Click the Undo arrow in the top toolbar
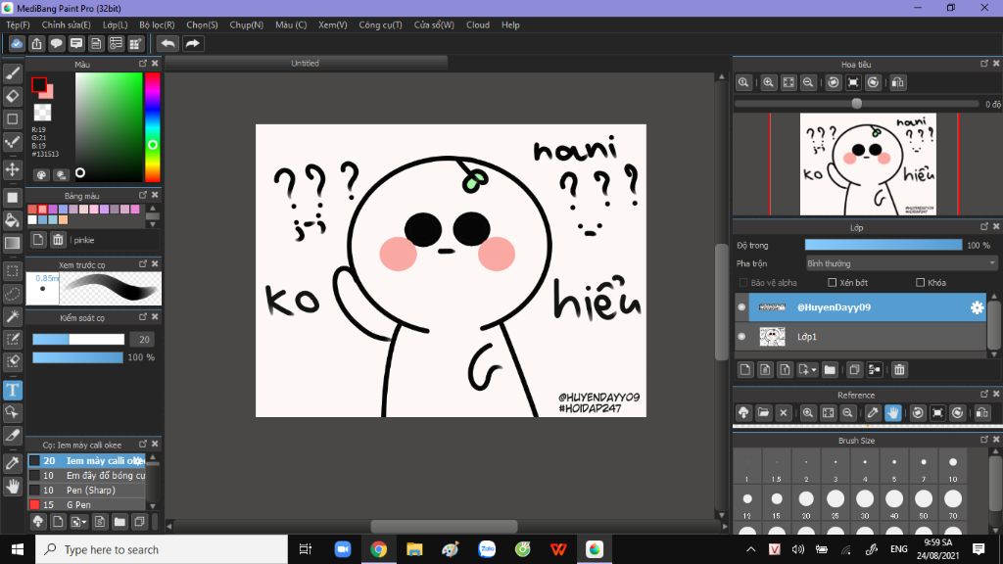 [167, 43]
